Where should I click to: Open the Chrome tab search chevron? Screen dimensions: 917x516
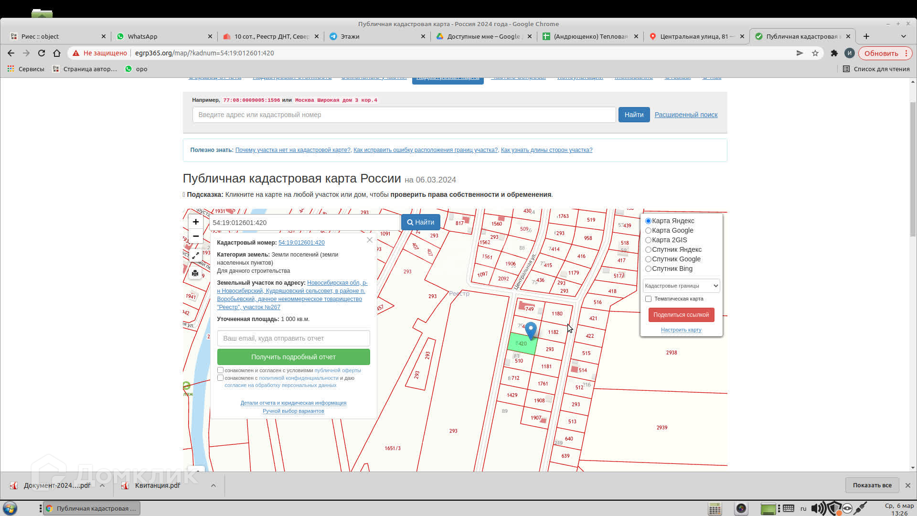903,36
